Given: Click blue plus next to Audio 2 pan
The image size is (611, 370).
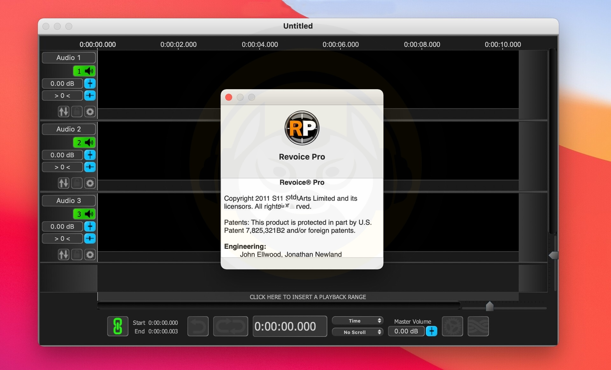Looking at the screenshot, I should click(90, 167).
